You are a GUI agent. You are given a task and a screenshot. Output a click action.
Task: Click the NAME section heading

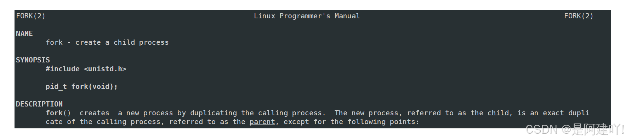click(x=24, y=34)
